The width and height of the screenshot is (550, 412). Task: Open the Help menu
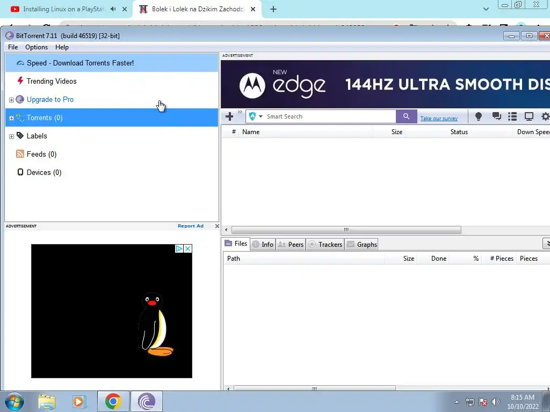62,47
